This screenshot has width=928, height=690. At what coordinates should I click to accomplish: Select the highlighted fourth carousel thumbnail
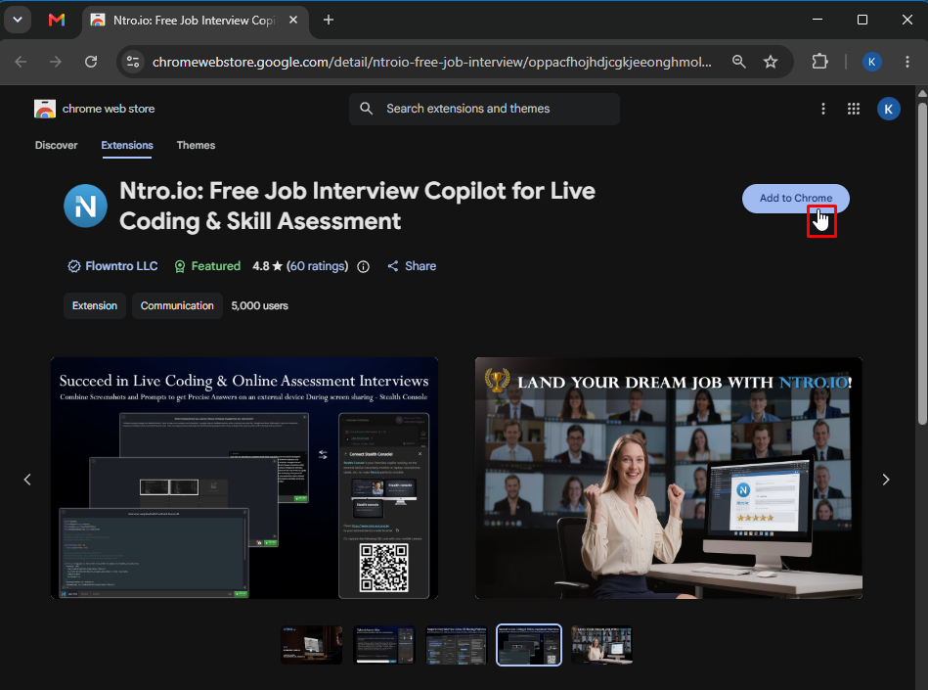pyautogui.click(x=529, y=645)
